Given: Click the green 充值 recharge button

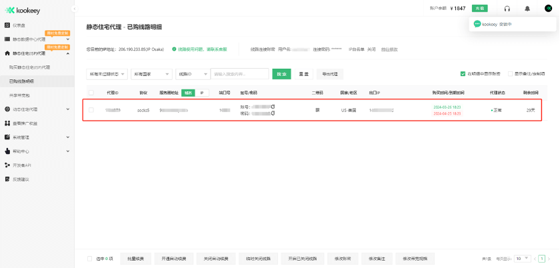Looking at the screenshot, I should [x=479, y=9].
